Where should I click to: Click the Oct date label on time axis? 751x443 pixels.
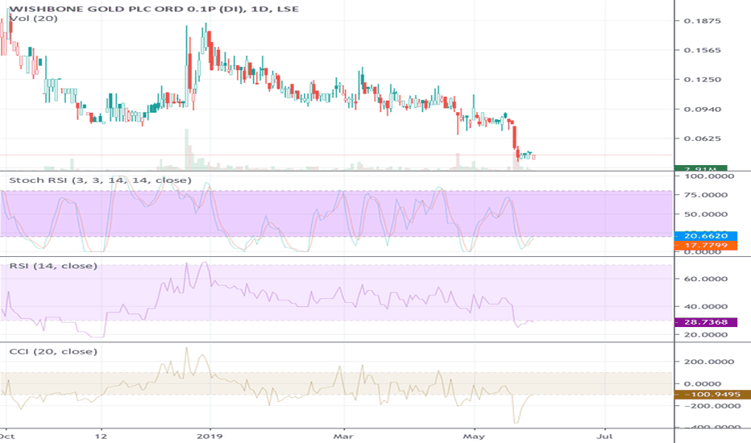7,437
